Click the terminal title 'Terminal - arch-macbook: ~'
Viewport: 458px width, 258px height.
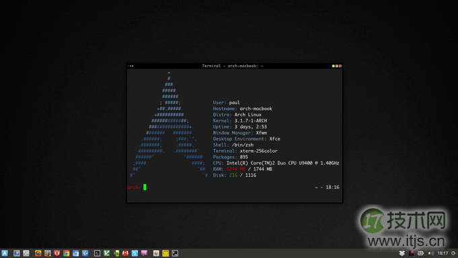click(x=232, y=66)
